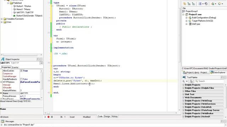Click the Add New Project toolbar icon
This screenshot has width=227, height=127.
(189, 4)
